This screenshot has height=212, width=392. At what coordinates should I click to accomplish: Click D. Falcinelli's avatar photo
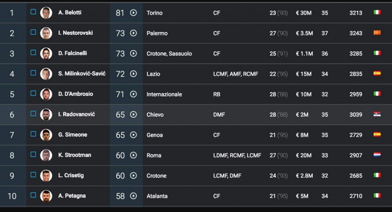(46, 53)
